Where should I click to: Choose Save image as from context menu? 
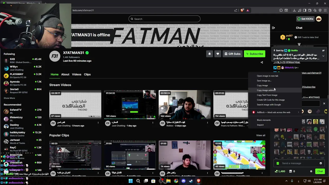[275, 81]
